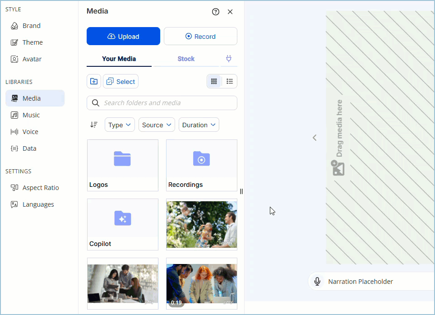
Task: Open the Media help icon
Action: coord(216,12)
